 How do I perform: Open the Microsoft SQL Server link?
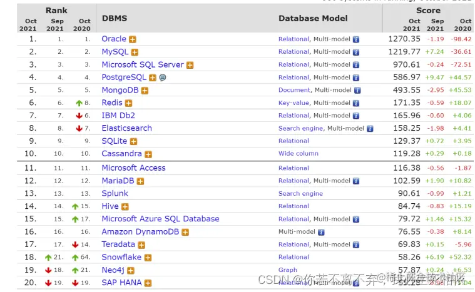(x=143, y=65)
